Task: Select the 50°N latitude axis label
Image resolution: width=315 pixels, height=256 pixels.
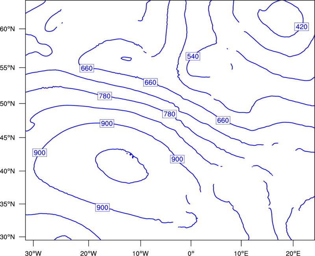Action: [7, 104]
